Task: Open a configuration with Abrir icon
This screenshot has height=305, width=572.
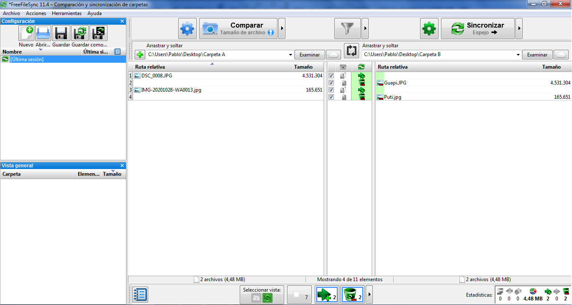Action: [43, 33]
